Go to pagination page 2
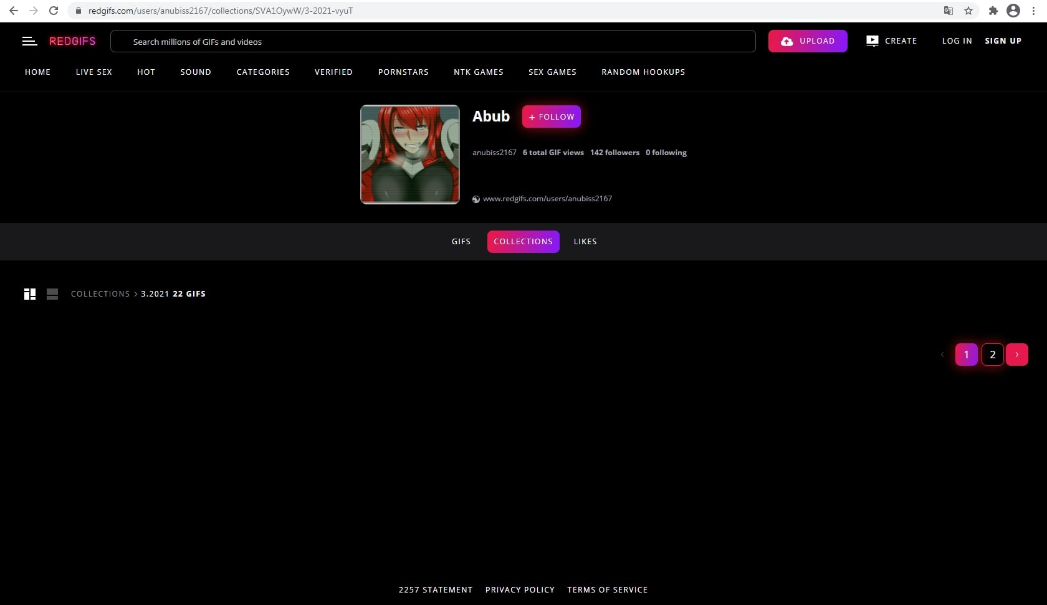 tap(993, 355)
